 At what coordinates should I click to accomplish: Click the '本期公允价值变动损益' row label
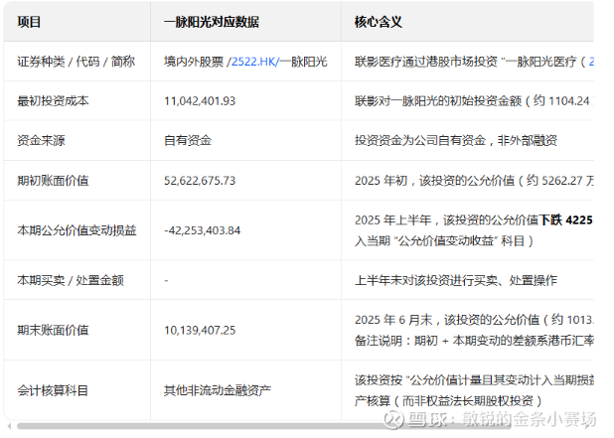[77, 230]
